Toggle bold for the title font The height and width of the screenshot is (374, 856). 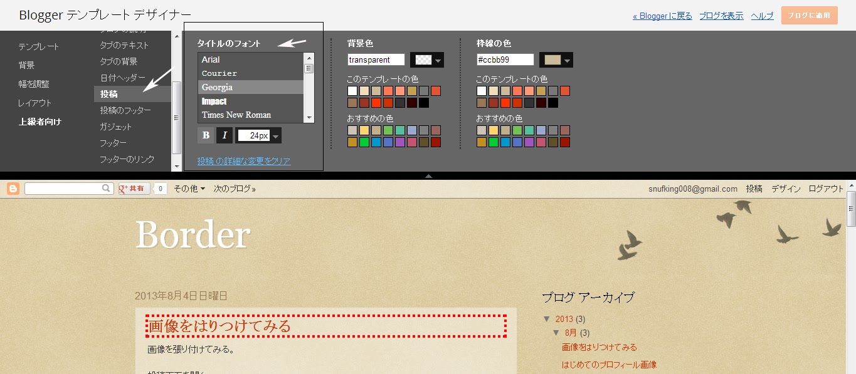coord(206,135)
